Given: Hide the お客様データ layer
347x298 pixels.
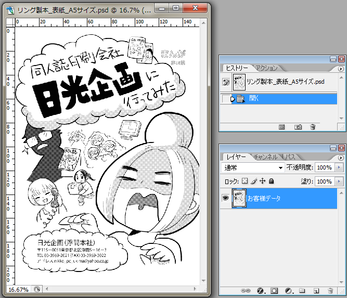Looking at the screenshot, I should [225, 198].
